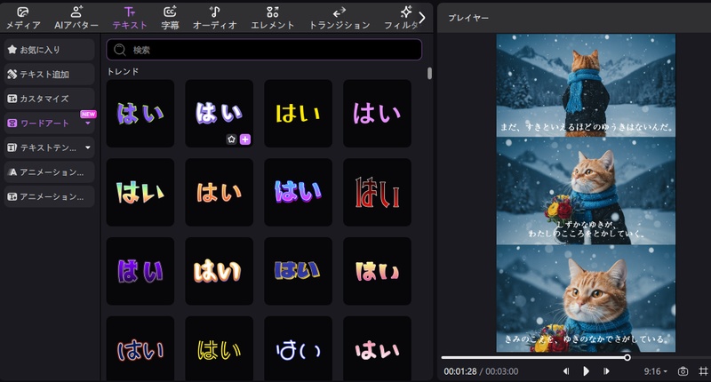Select お気に入り in the sidebar

[x=50, y=50]
